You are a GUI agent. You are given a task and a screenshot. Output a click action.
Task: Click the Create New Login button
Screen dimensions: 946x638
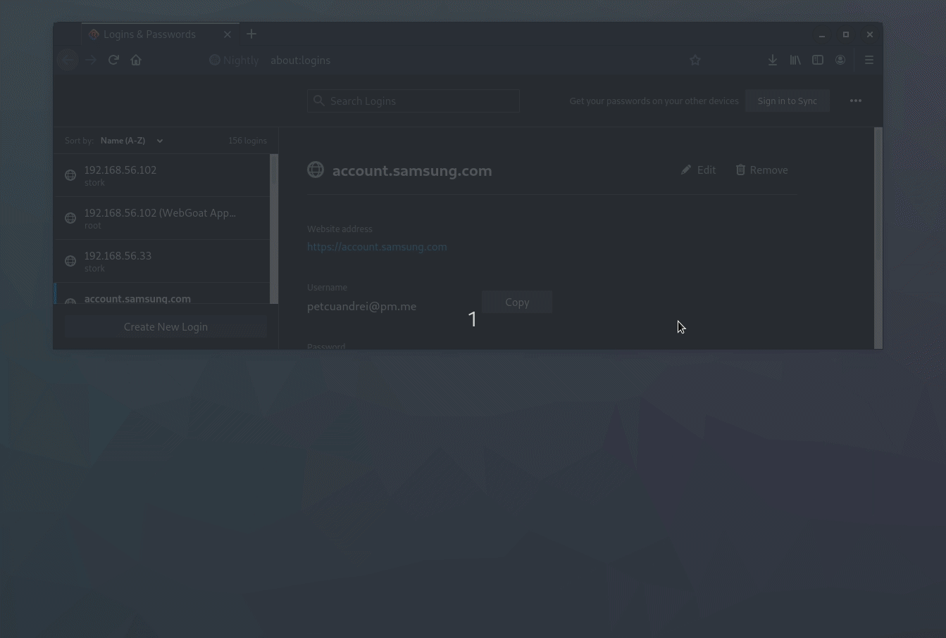click(x=166, y=326)
